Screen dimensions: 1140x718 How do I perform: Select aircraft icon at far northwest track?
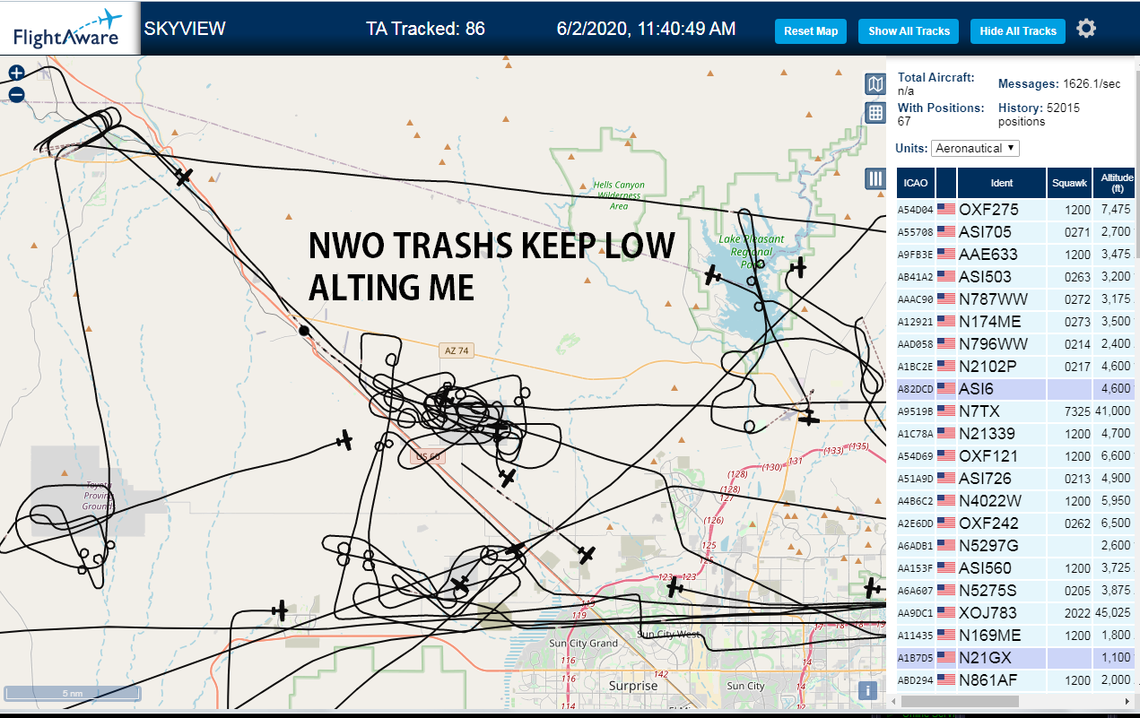pyautogui.click(x=184, y=177)
